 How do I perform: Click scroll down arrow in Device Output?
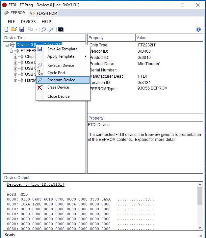200,228
